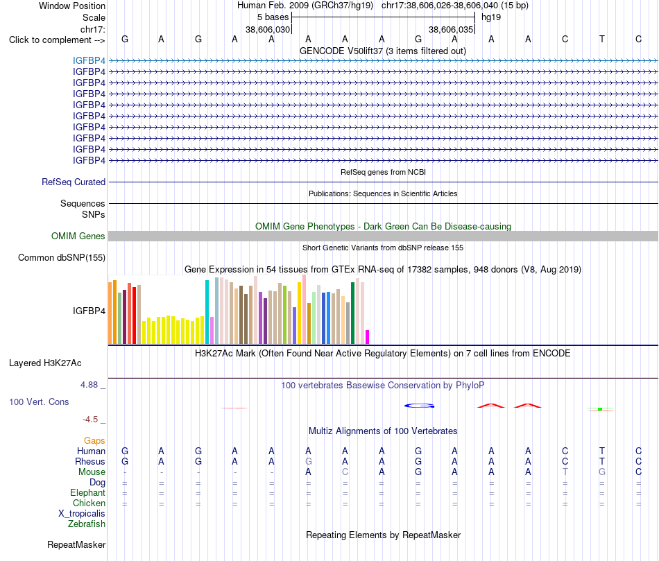This screenshot has height=561, width=659.
Task: Click the Rhesus alignment row label
Action: tap(90, 461)
